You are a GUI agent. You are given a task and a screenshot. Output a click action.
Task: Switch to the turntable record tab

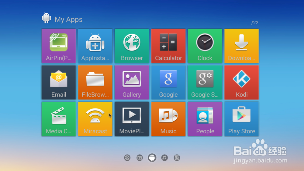177,158
